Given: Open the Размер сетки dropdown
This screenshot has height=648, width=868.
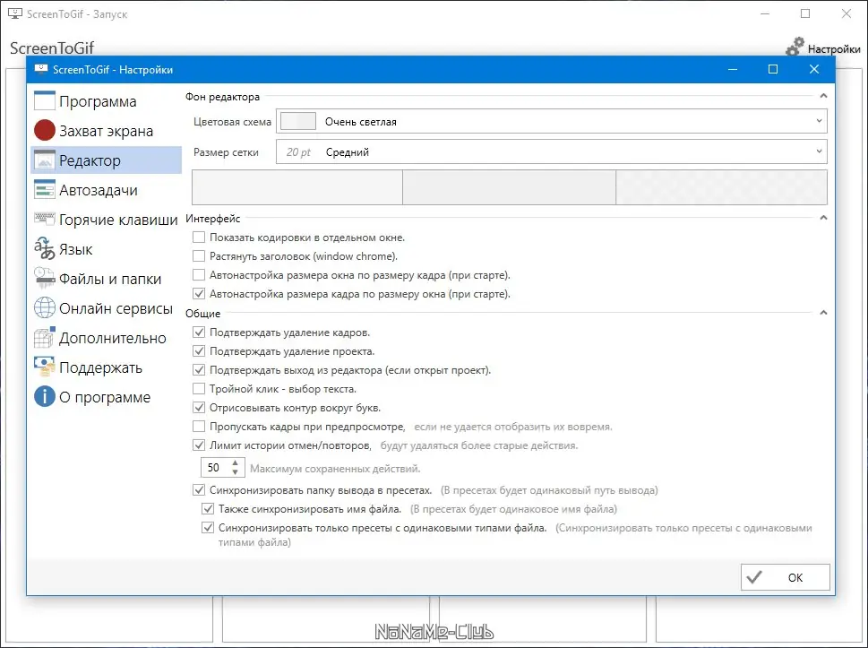Looking at the screenshot, I should click(552, 151).
